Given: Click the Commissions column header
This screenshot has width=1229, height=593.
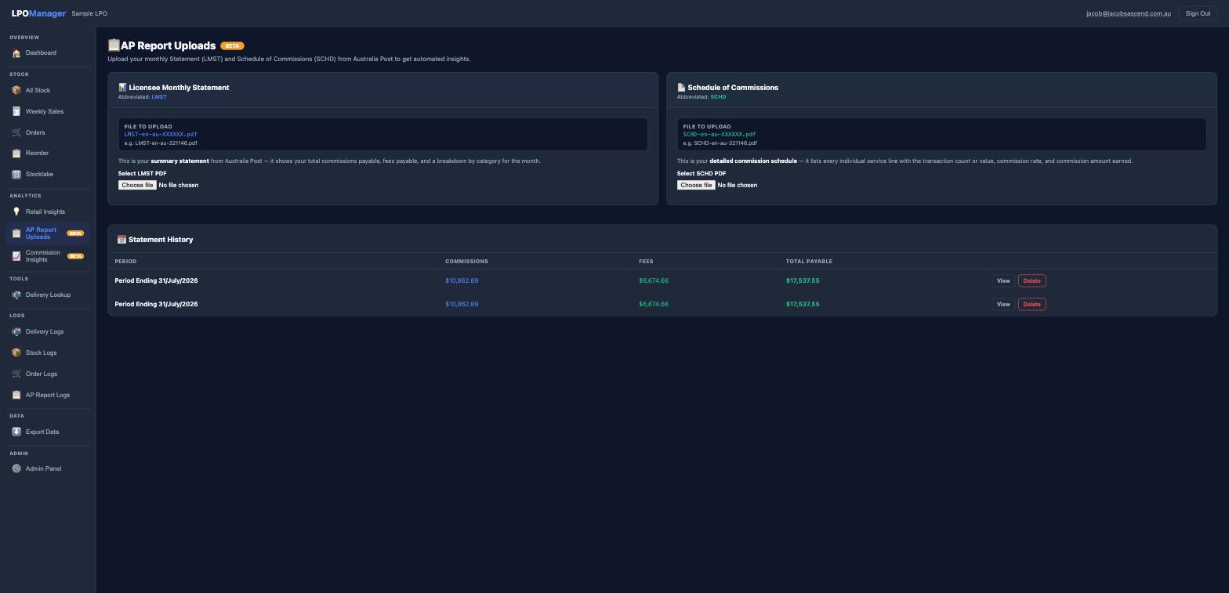Looking at the screenshot, I should point(466,261).
